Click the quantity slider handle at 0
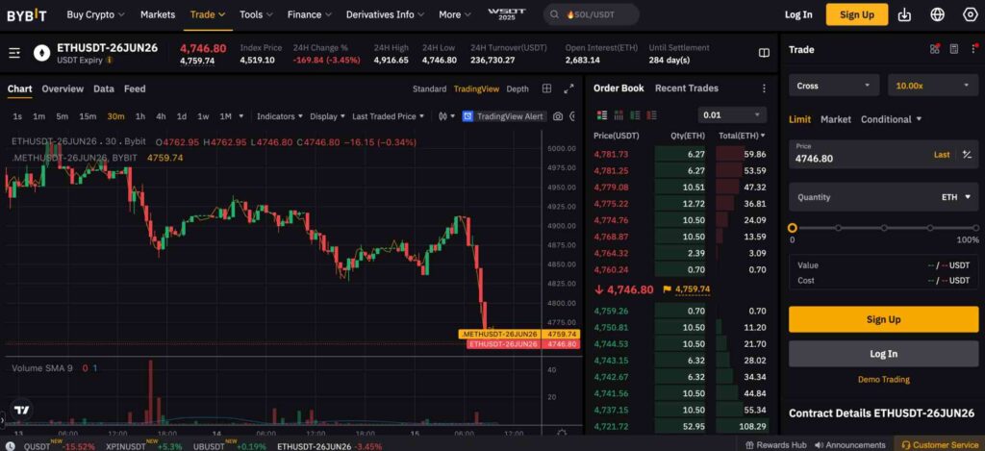Viewport: 985px width, 451px height. point(793,228)
